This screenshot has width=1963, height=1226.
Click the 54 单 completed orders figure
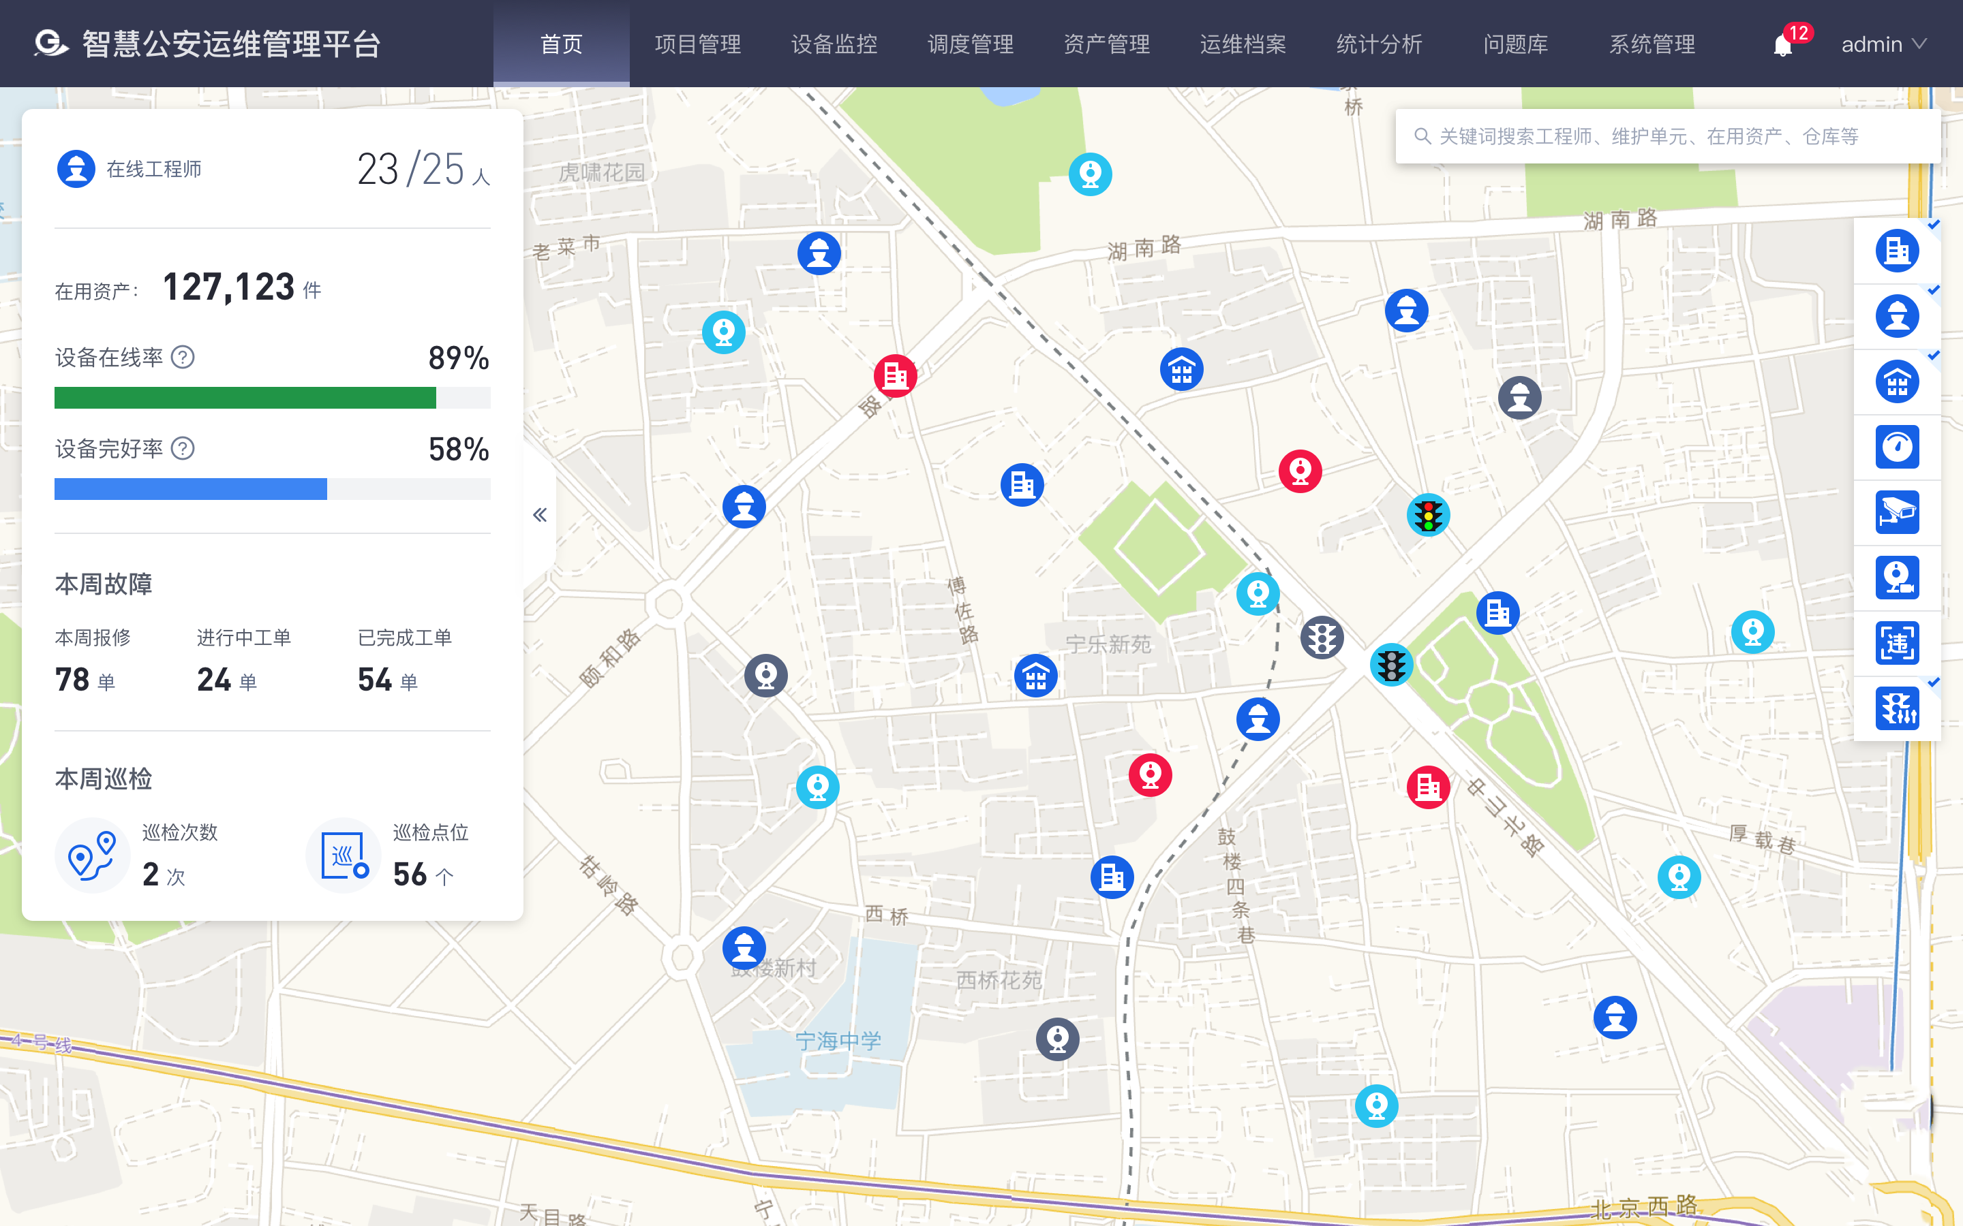pyautogui.click(x=388, y=680)
